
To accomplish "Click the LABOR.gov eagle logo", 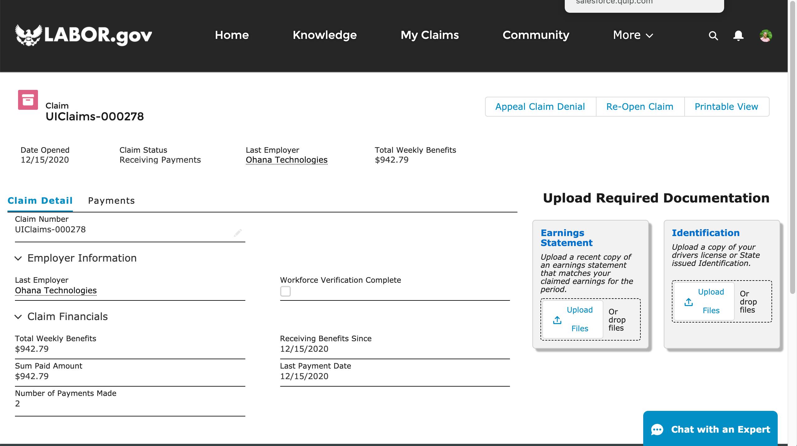I will click(x=29, y=35).
